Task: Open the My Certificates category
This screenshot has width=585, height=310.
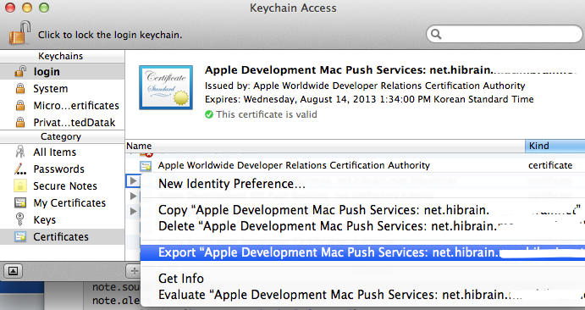Action: pyautogui.click(x=63, y=203)
